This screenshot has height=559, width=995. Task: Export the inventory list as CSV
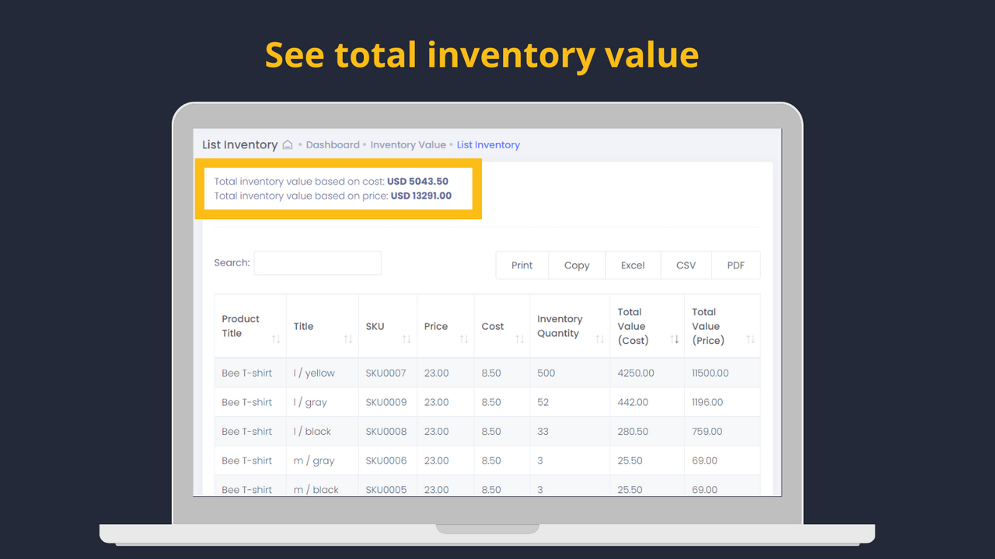pyautogui.click(x=686, y=265)
